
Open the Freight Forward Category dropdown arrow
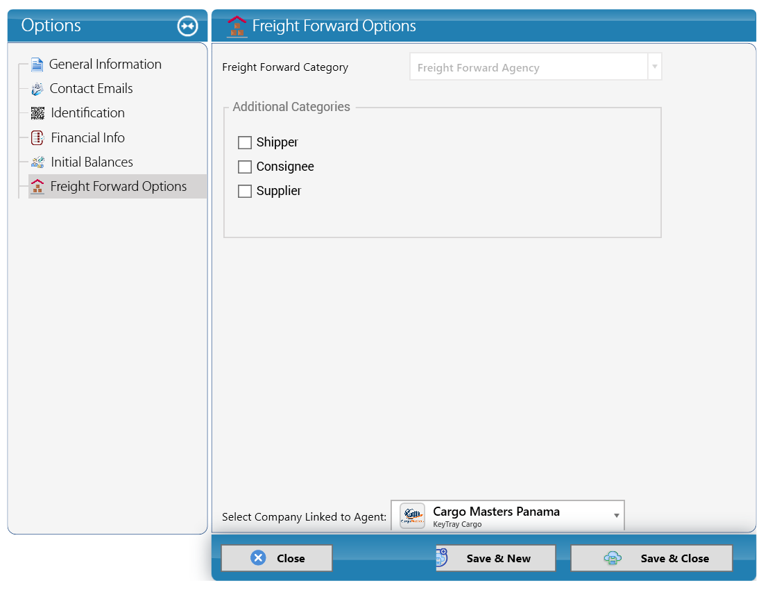[x=655, y=67]
